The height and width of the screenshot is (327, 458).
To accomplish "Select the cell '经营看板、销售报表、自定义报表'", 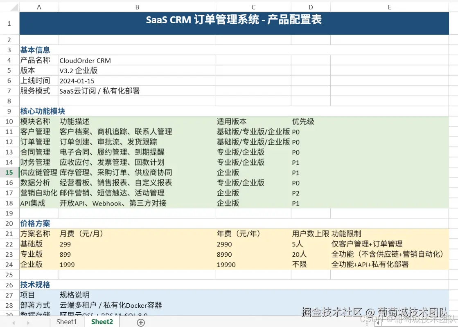I will coord(137,183).
